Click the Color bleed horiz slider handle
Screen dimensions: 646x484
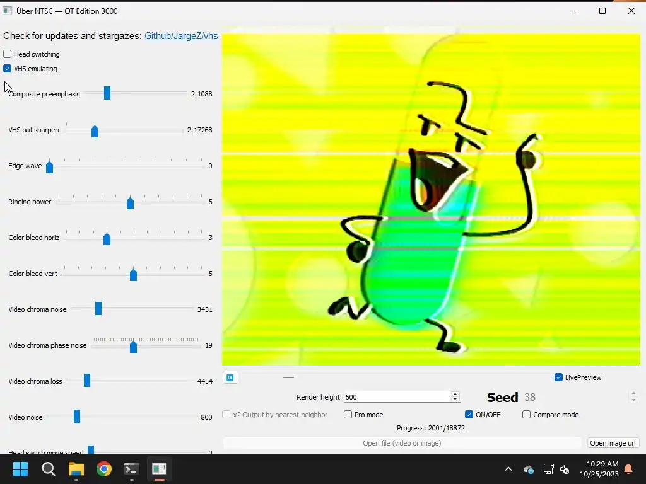(107, 239)
